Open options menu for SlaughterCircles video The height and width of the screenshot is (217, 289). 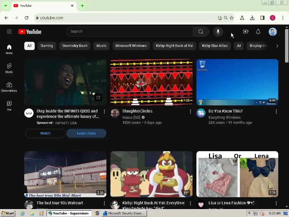pos(190,111)
